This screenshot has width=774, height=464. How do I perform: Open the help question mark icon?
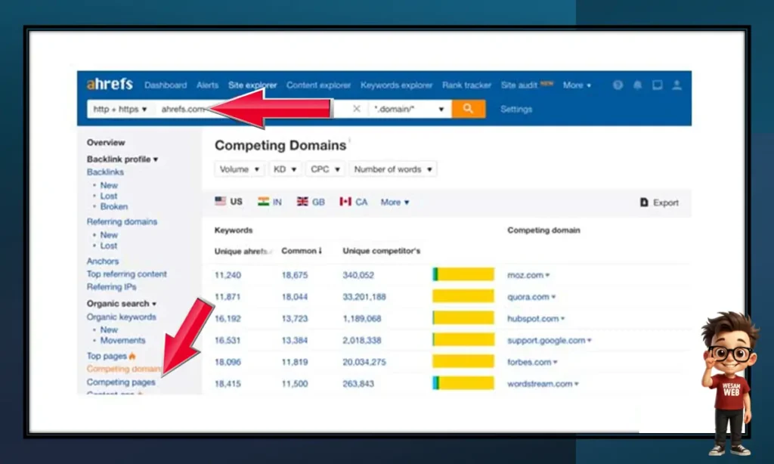(618, 85)
